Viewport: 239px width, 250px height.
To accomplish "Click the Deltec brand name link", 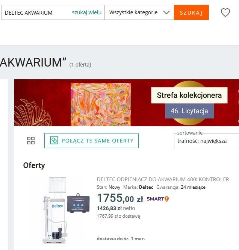I will tap(146, 187).
